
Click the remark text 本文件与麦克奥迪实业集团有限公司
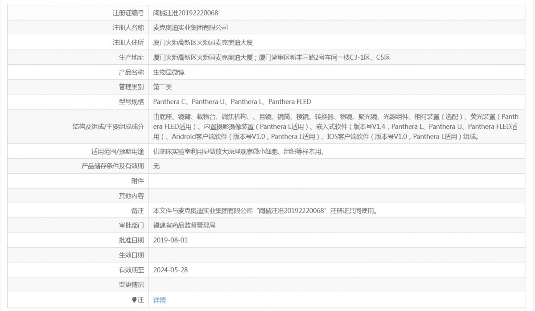[x=265, y=210]
